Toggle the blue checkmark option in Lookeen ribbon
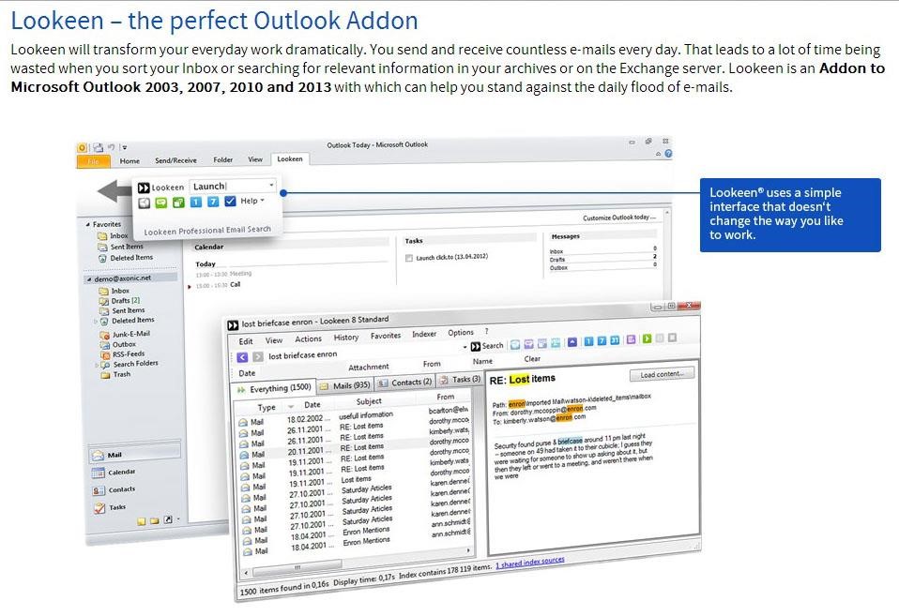The image size is (899, 616). click(231, 201)
